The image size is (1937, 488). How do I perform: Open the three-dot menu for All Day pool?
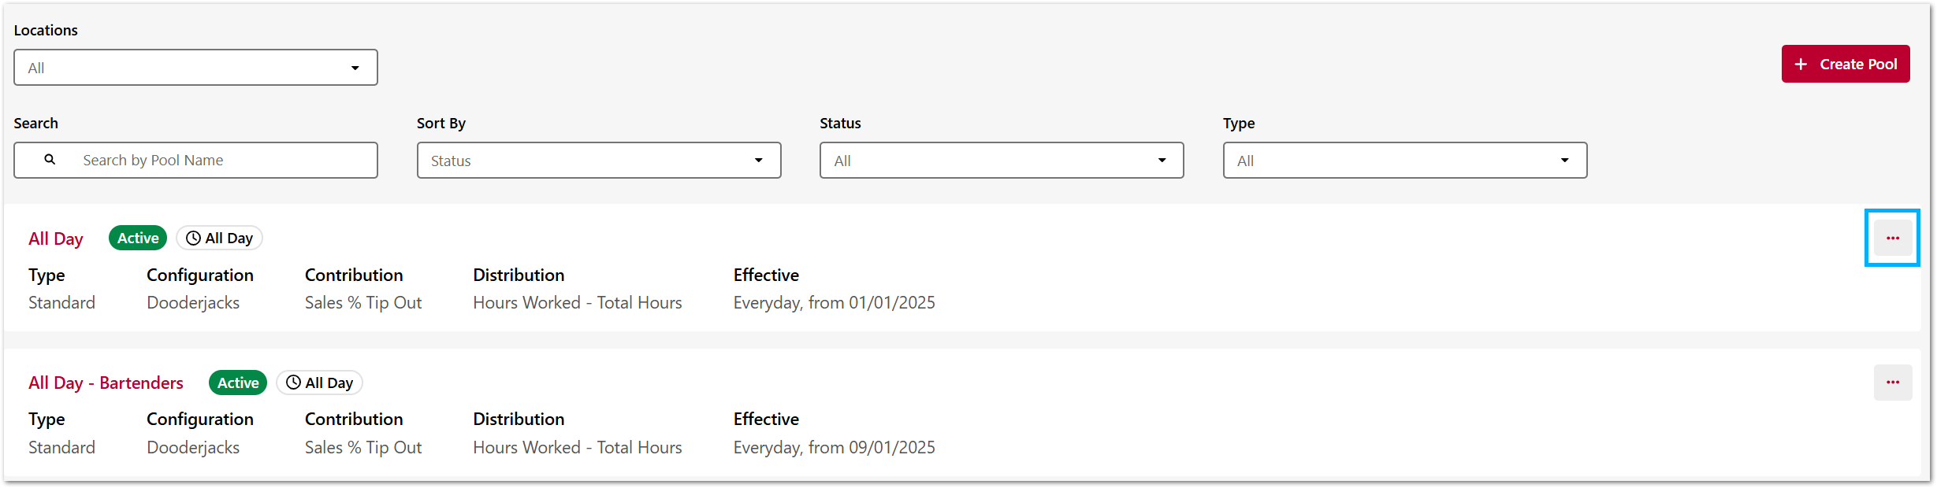1892,238
